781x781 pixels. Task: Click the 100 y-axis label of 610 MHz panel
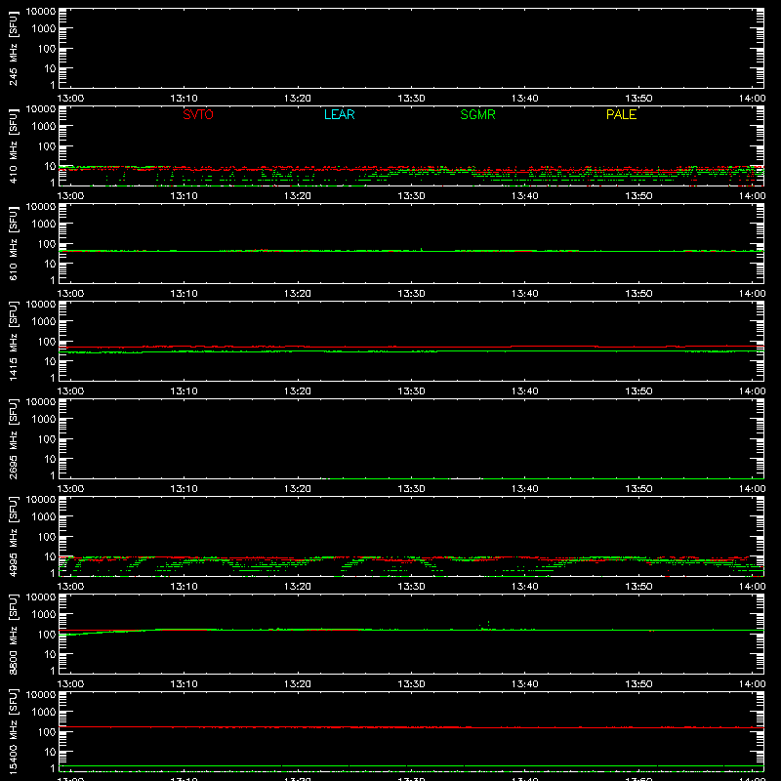tap(47, 244)
